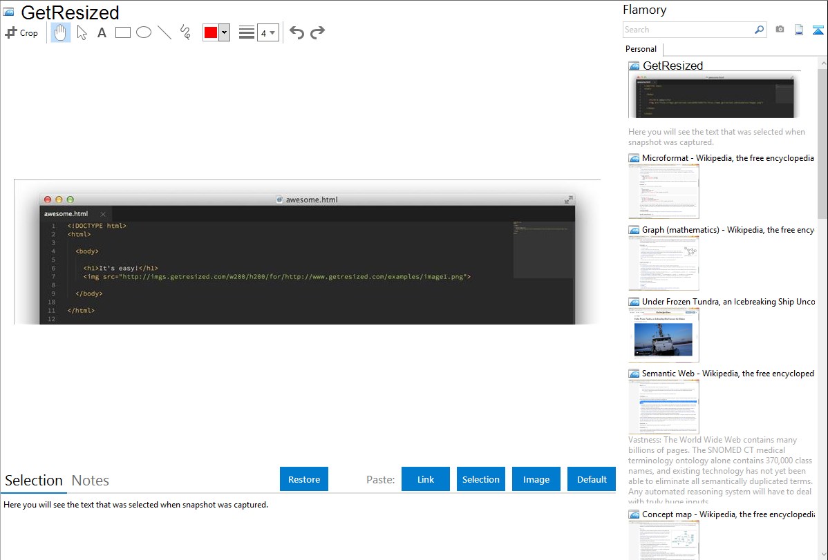828x560 pixels.
Task: Click the red color swatch
Action: (211, 32)
